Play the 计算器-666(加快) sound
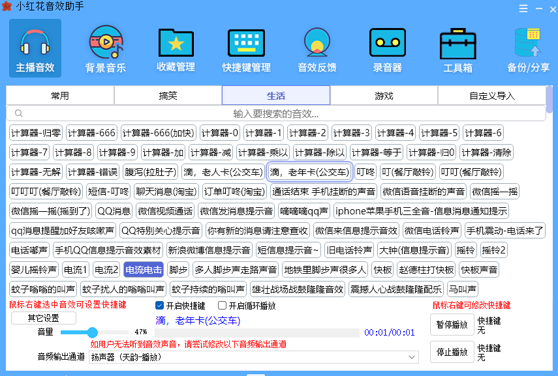Viewport: 558px width, 376px height. click(x=159, y=133)
